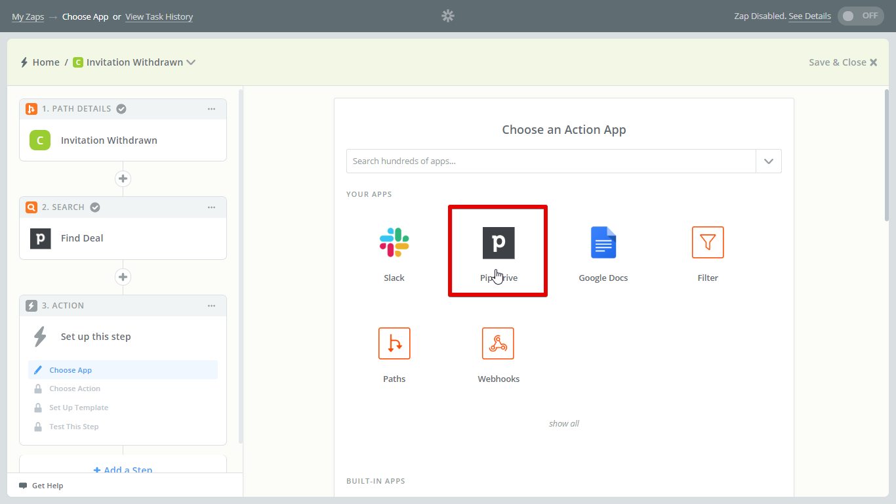Click the large lightning bolt beside Set up this step

pyautogui.click(x=40, y=337)
